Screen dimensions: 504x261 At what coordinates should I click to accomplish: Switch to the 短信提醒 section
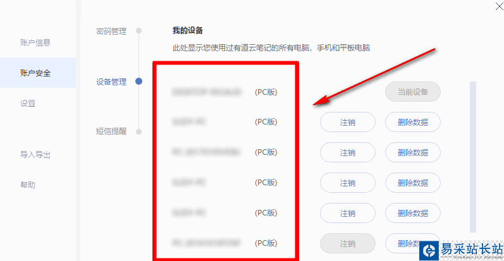[111, 131]
